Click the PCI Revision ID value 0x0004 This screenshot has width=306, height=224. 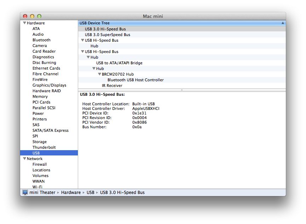(x=139, y=118)
